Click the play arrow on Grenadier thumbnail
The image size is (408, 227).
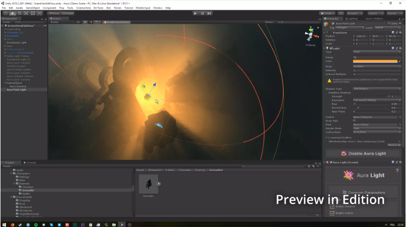click(x=159, y=184)
